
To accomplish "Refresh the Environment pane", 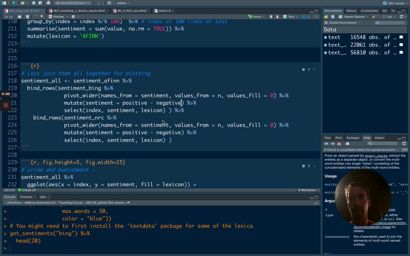I will pos(402,17).
